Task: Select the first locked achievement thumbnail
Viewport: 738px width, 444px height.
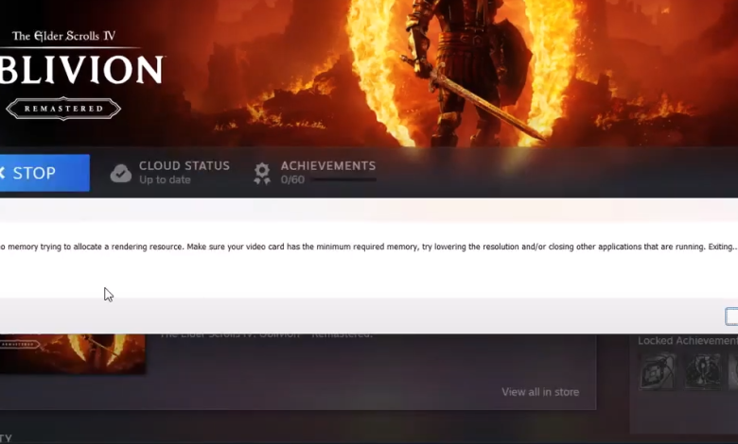Action: 658,371
